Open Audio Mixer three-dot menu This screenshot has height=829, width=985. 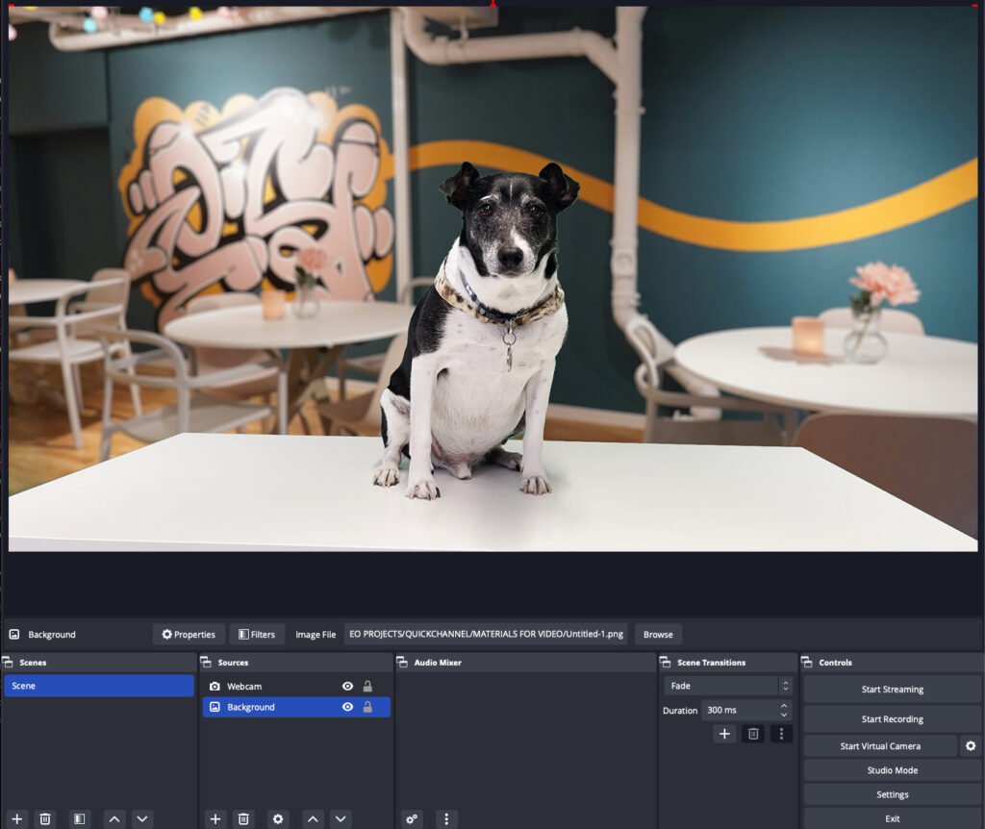[445, 818]
